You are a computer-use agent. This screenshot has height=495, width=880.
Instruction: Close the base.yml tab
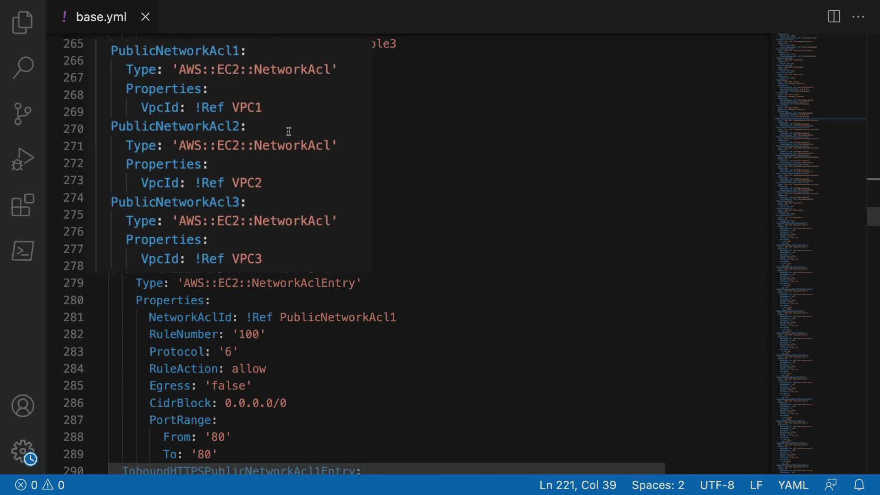pos(145,17)
